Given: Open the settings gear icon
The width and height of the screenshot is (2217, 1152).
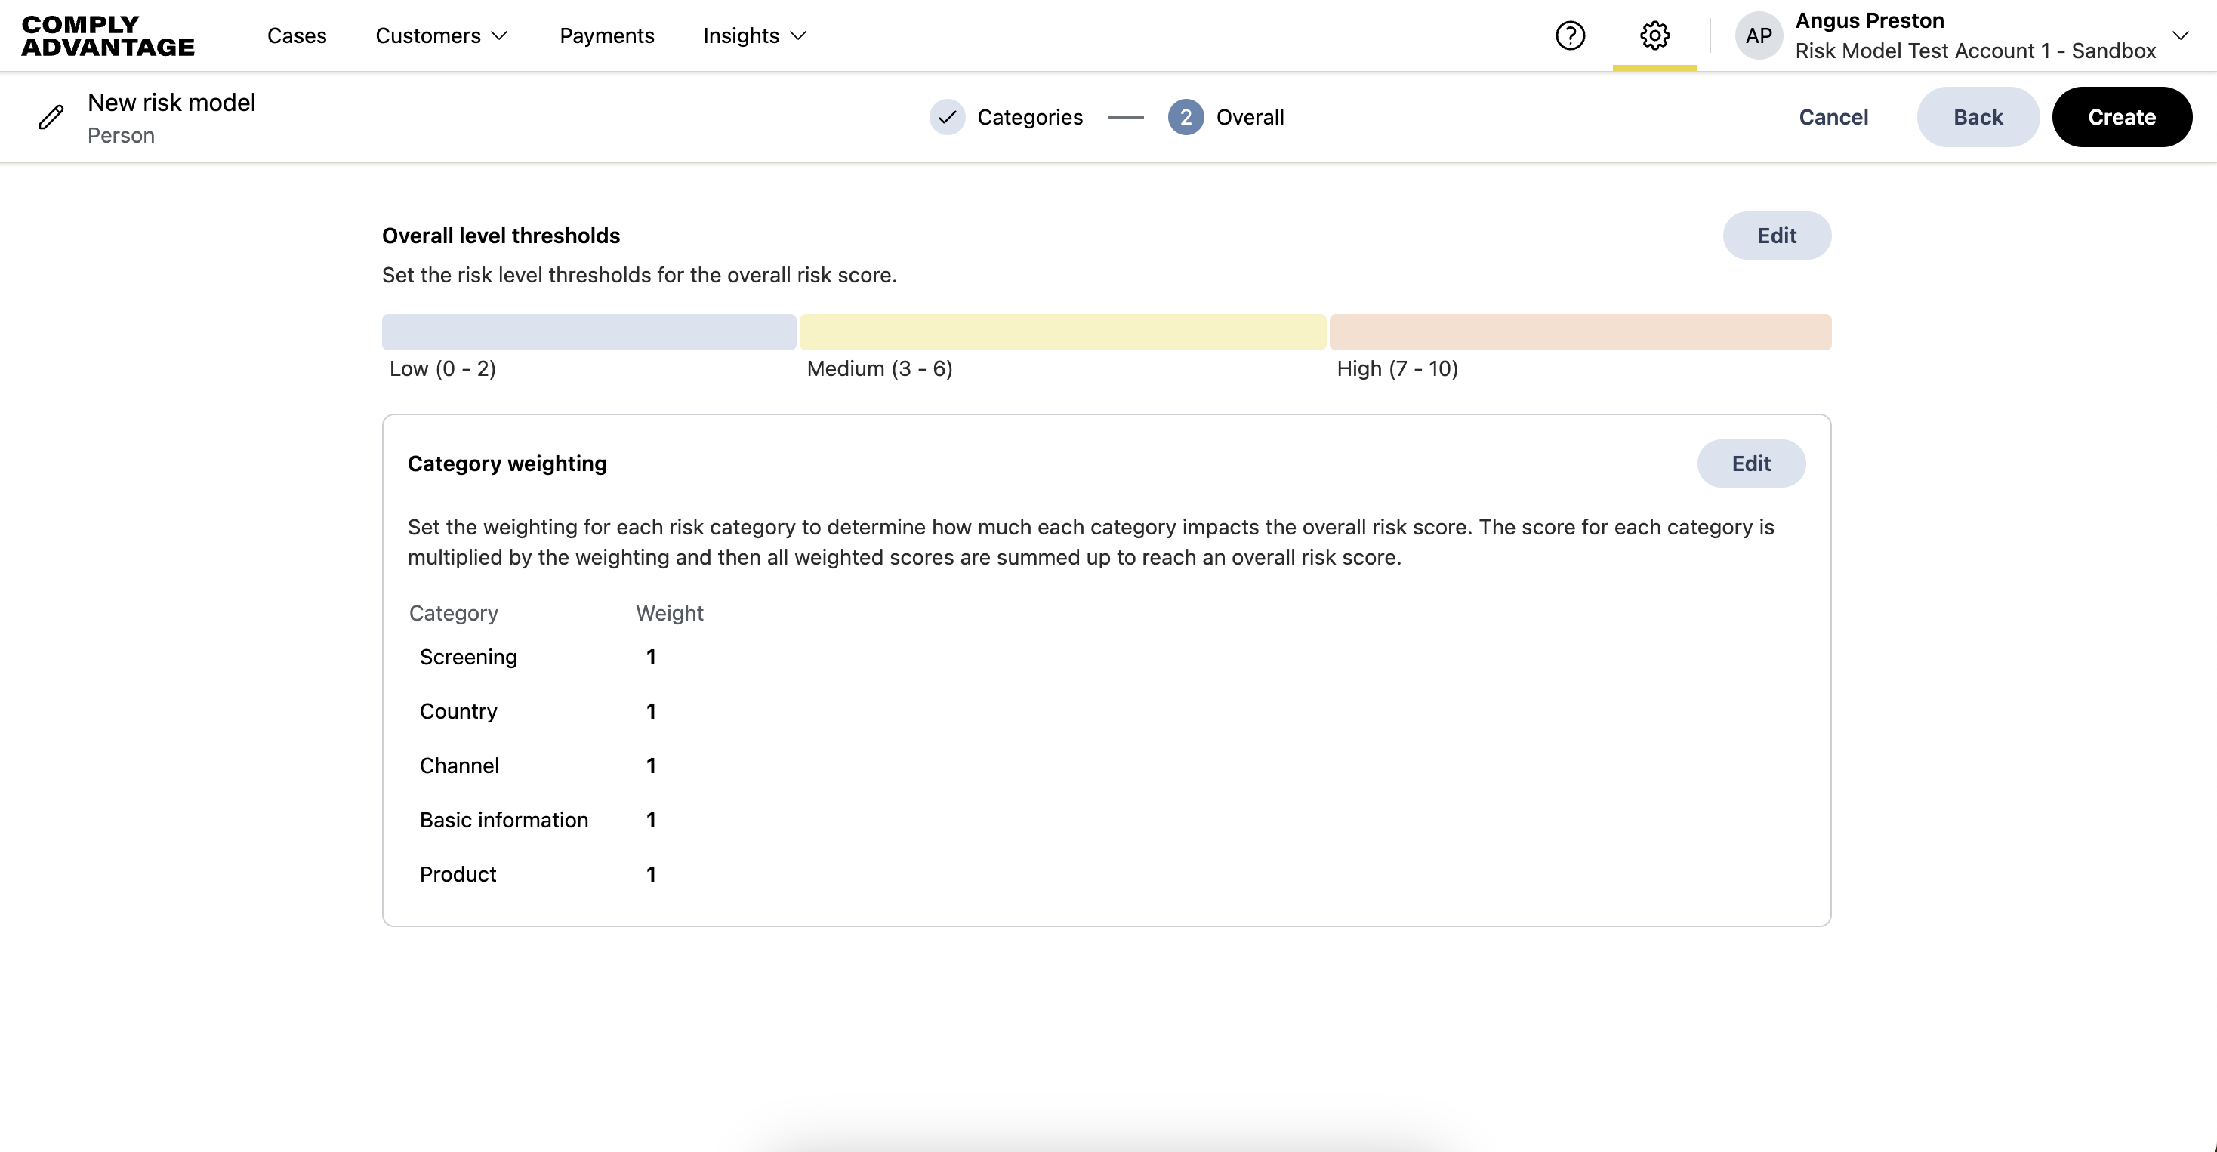Looking at the screenshot, I should click(x=1654, y=35).
